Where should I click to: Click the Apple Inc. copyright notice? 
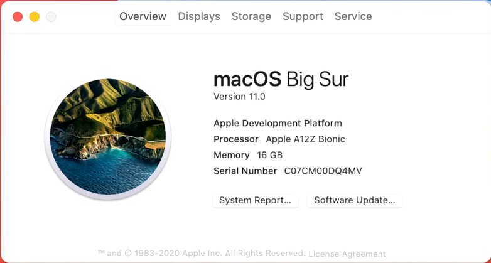[202, 254]
